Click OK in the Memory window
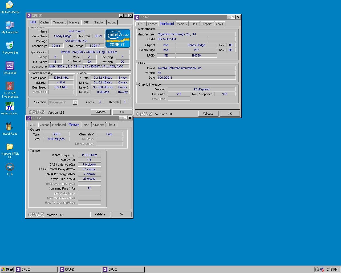 pos(121,214)
